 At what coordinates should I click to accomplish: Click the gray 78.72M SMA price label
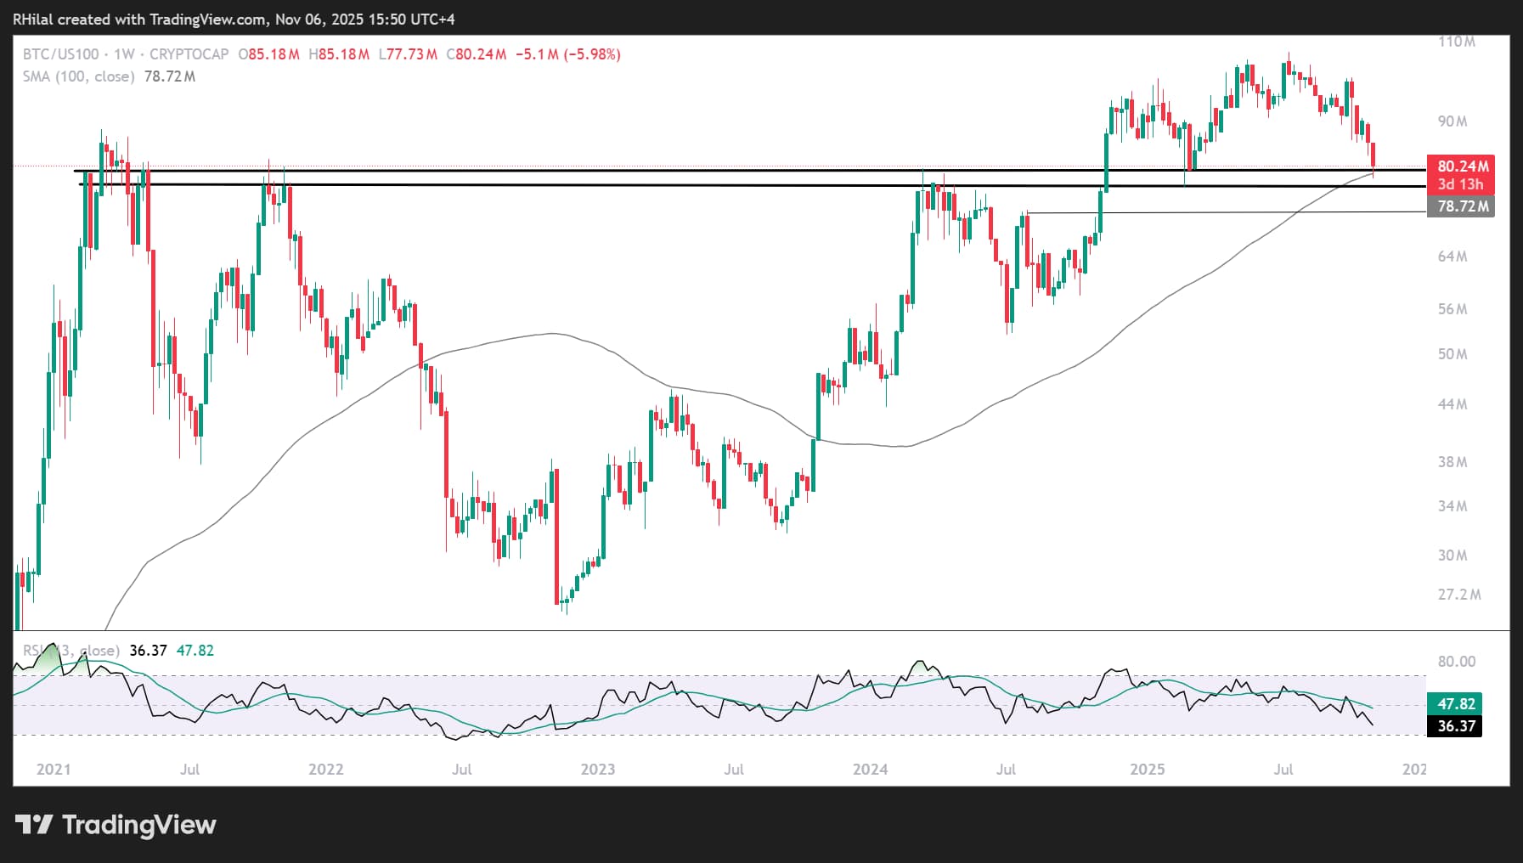(1462, 206)
